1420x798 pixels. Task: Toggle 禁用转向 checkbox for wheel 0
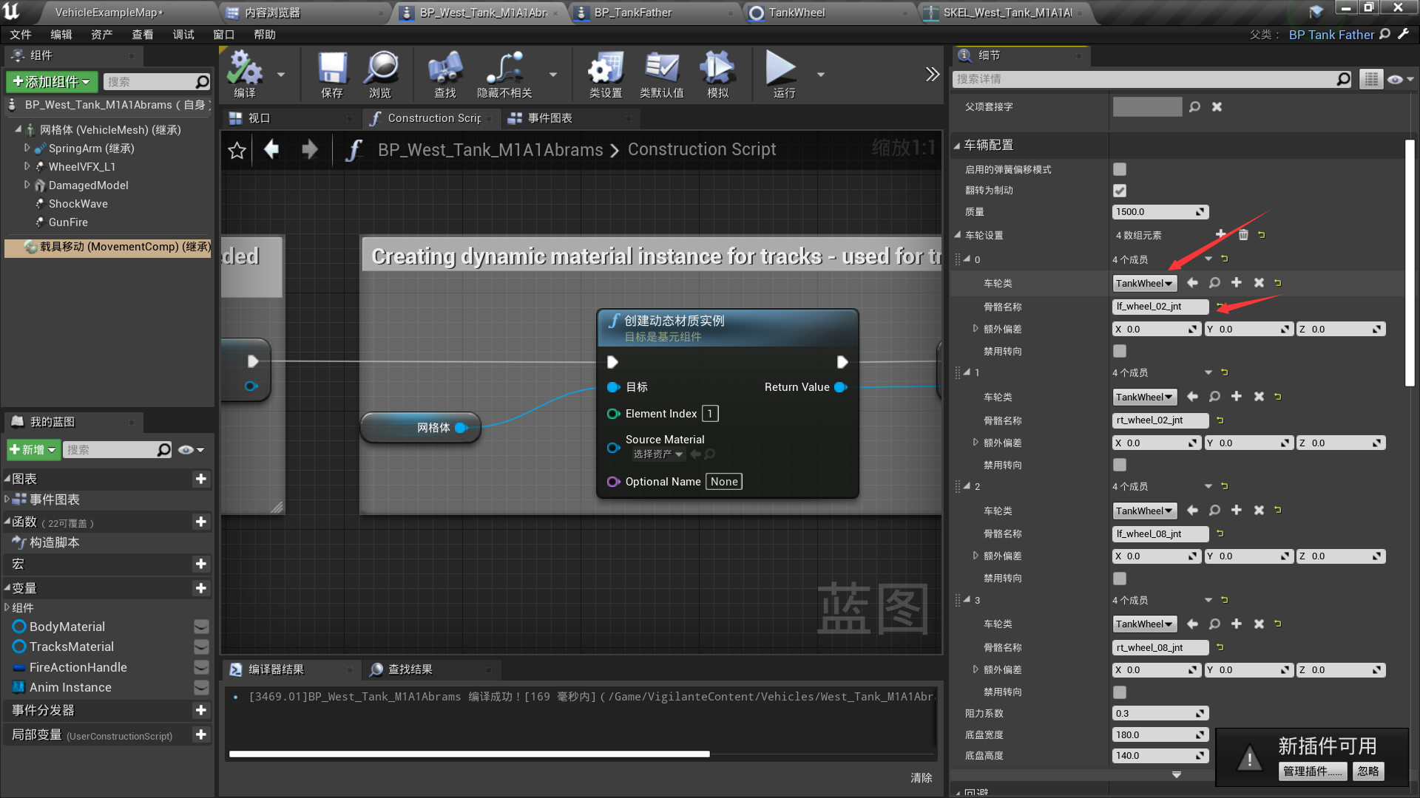[1120, 351]
